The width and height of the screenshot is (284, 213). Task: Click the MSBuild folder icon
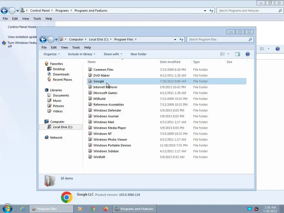90,98
